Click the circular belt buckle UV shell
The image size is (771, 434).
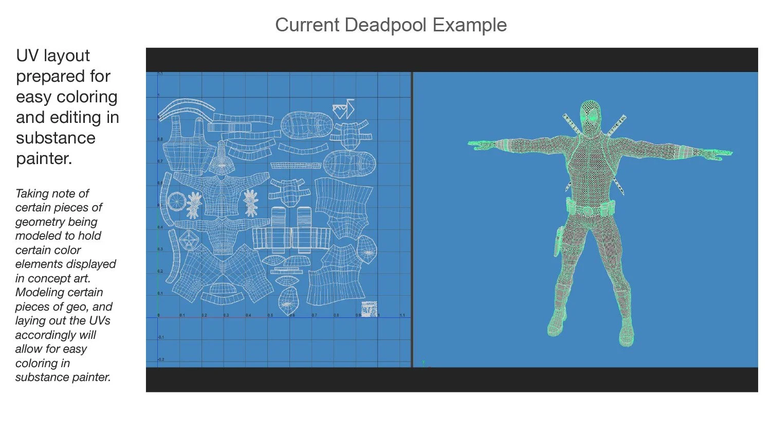point(176,202)
